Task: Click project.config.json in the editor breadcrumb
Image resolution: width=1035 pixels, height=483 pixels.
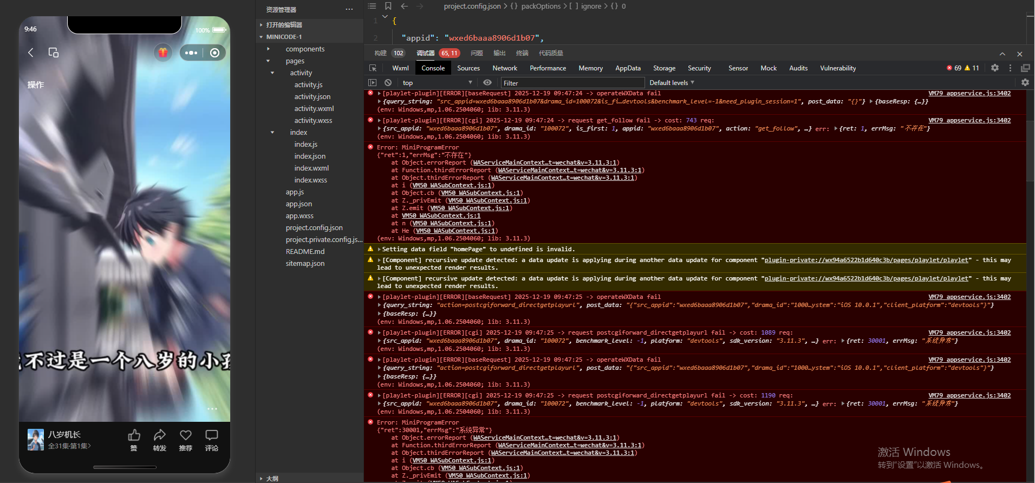Action: click(x=472, y=6)
